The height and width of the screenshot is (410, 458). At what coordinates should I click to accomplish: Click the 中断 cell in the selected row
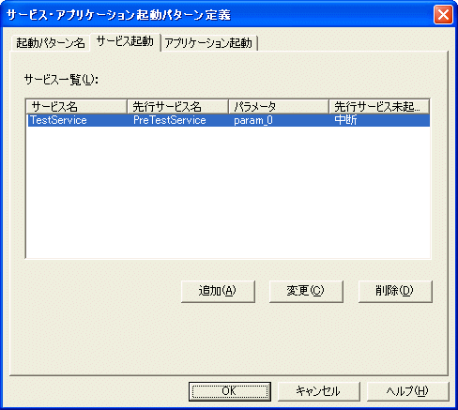pyautogui.click(x=345, y=120)
